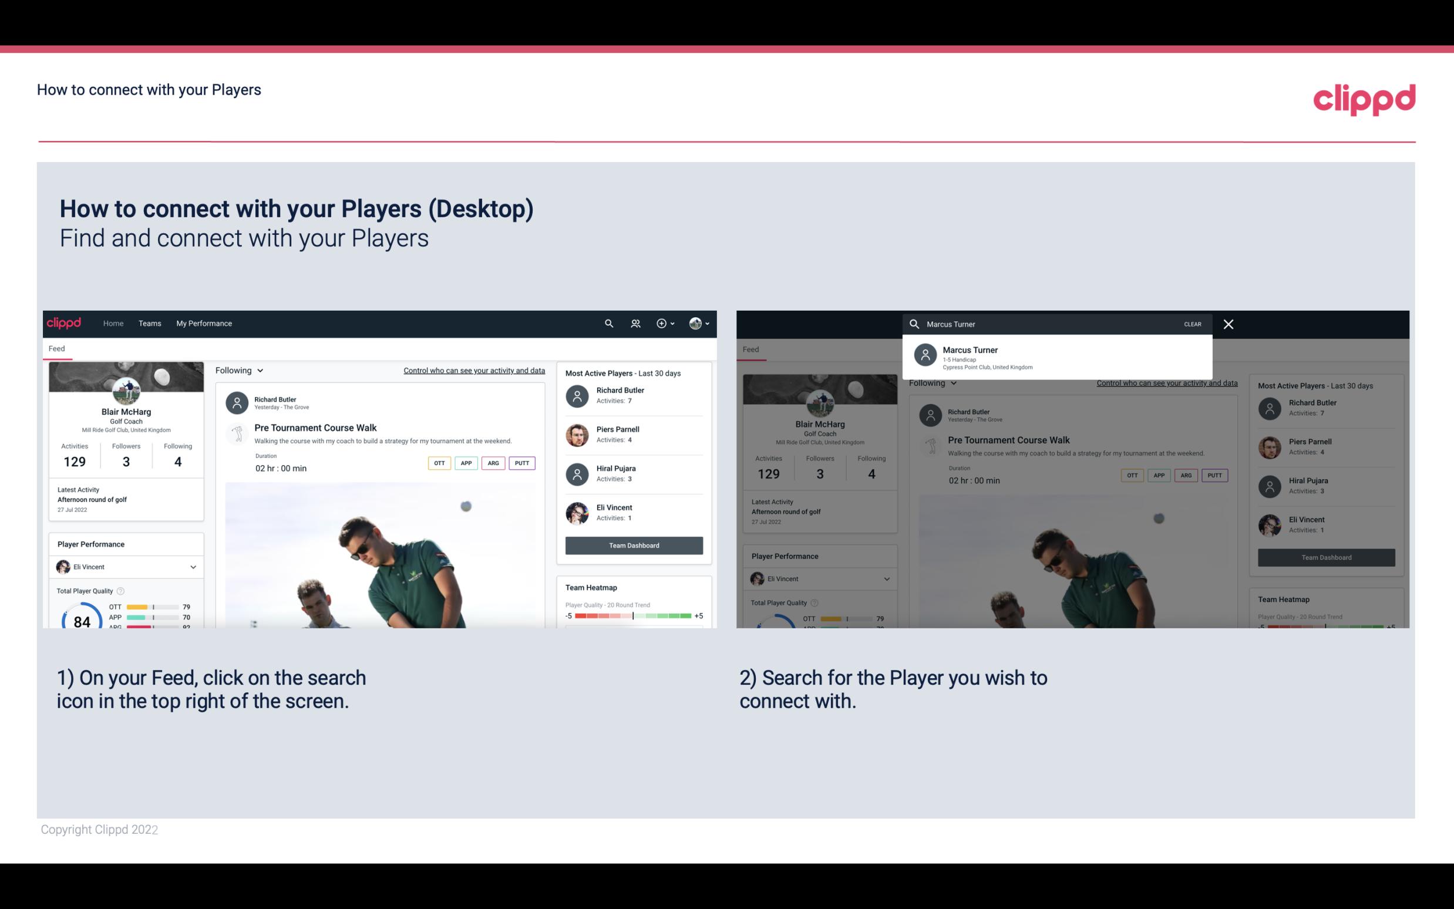Click the user profile avatar icon
Screen dimensions: 1454x909
coord(695,322)
